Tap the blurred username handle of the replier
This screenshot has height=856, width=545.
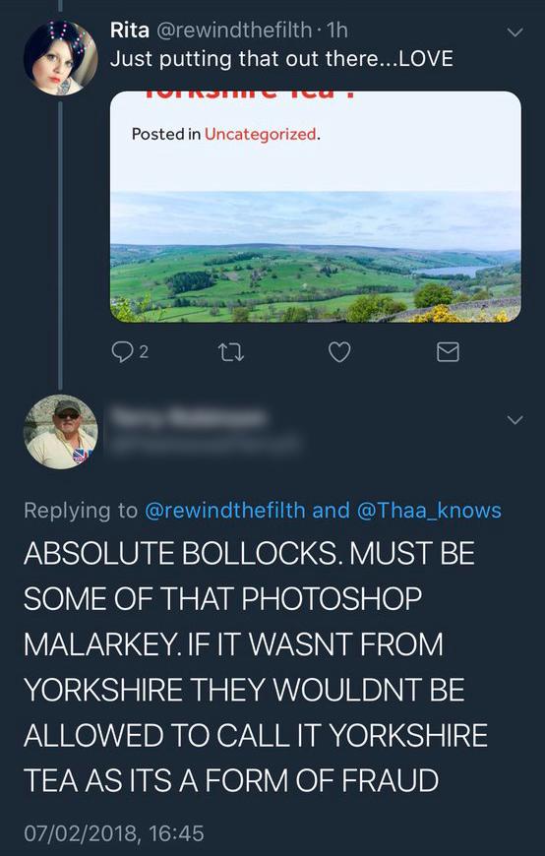pos(205,443)
